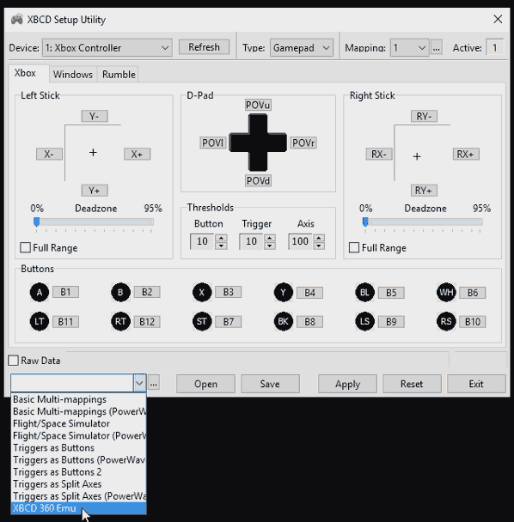This screenshot has height=522, width=514.
Task: Click the B1 mapping for A button
Action: point(65,292)
